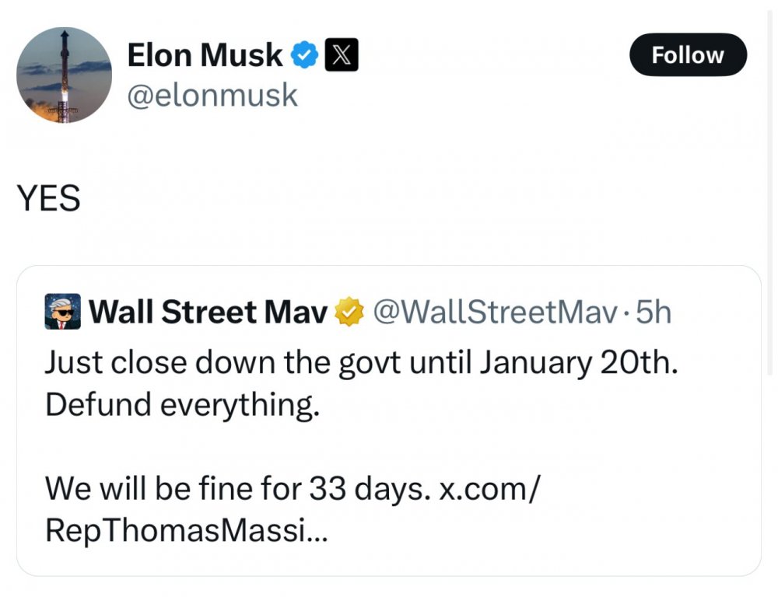Click the gold verified badge
The width and height of the screenshot is (778, 597).
click(x=349, y=312)
